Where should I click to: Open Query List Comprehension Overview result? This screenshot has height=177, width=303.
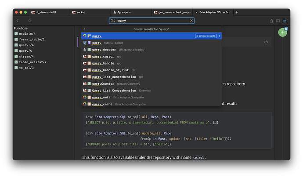151,90
